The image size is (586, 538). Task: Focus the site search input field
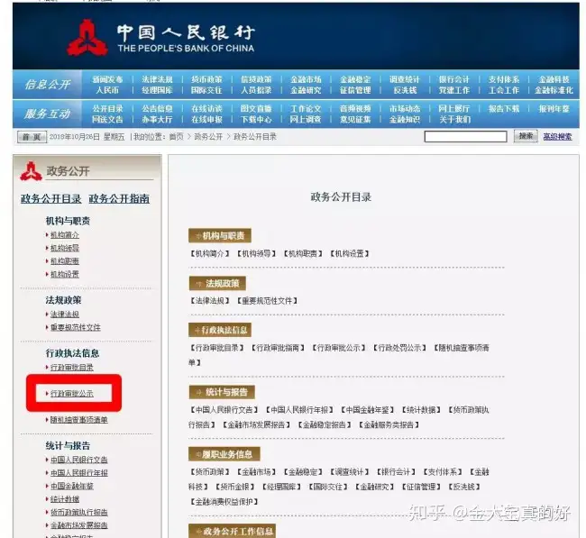466,137
